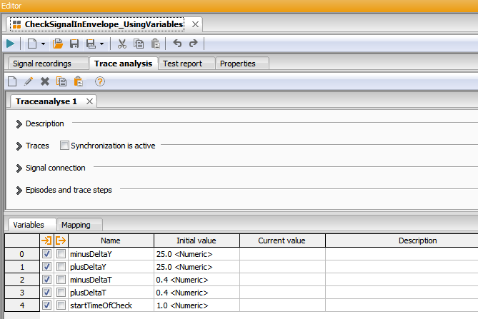Open the Test report tab
This screenshot has width=478, height=319.
tap(186, 64)
